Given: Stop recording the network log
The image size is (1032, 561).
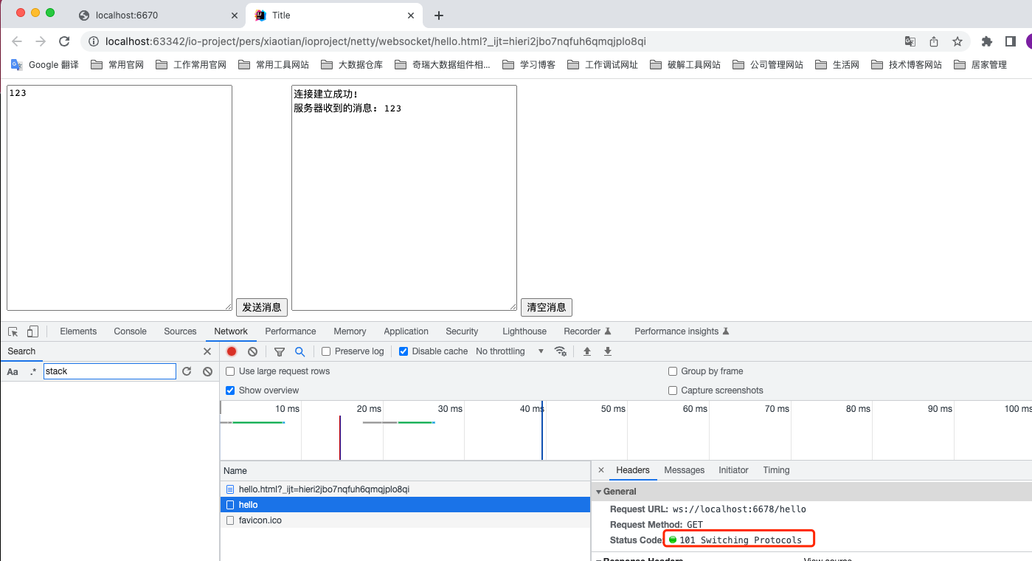Looking at the screenshot, I should coord(232,351).
